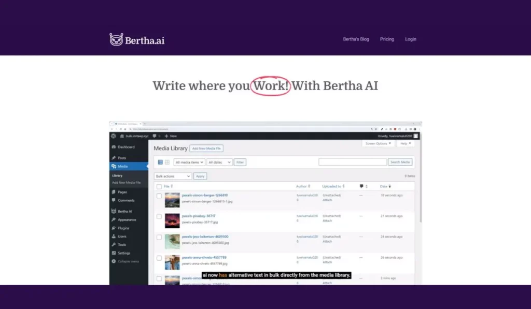Open the New content menu in admin bar
Screen dimensions: 531x309
pos(171,136)
